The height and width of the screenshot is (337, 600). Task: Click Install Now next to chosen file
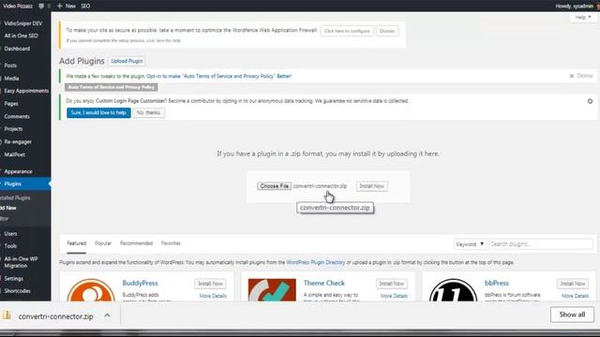pos(371,186)
